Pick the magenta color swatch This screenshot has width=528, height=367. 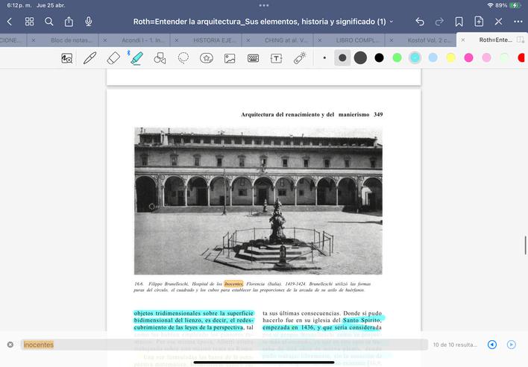pyautogui.click(x=468, y=58)
